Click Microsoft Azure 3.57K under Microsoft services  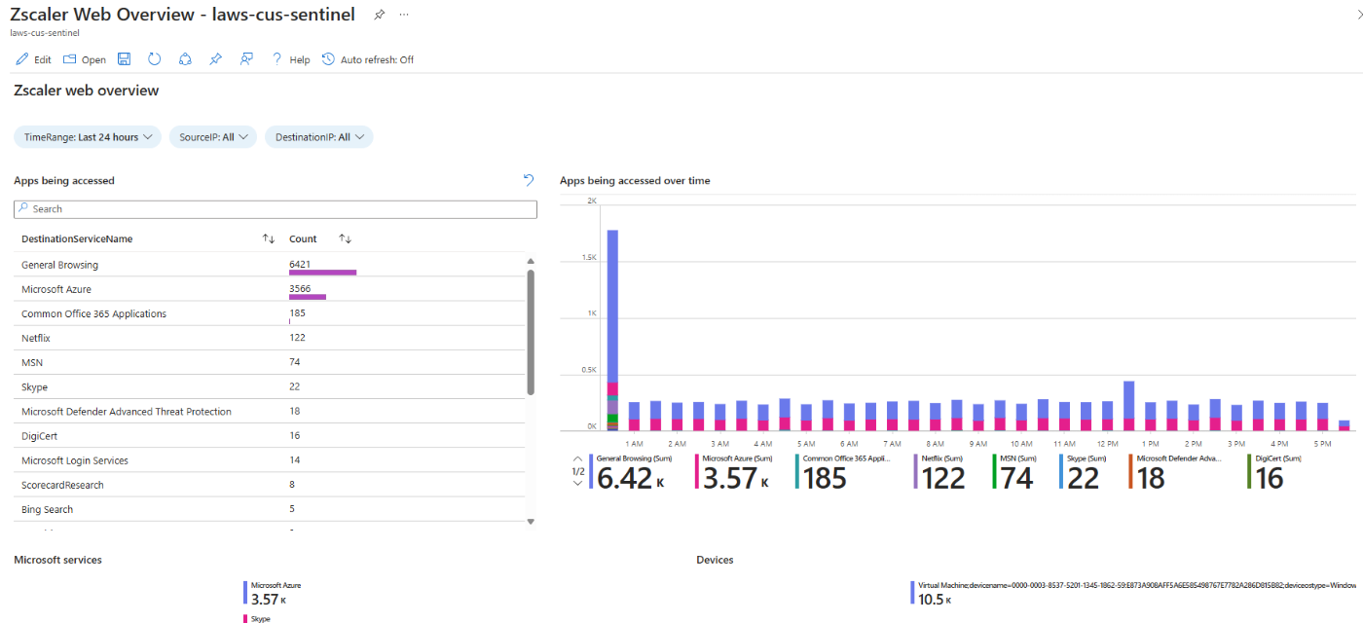click(x=275, y=595)
